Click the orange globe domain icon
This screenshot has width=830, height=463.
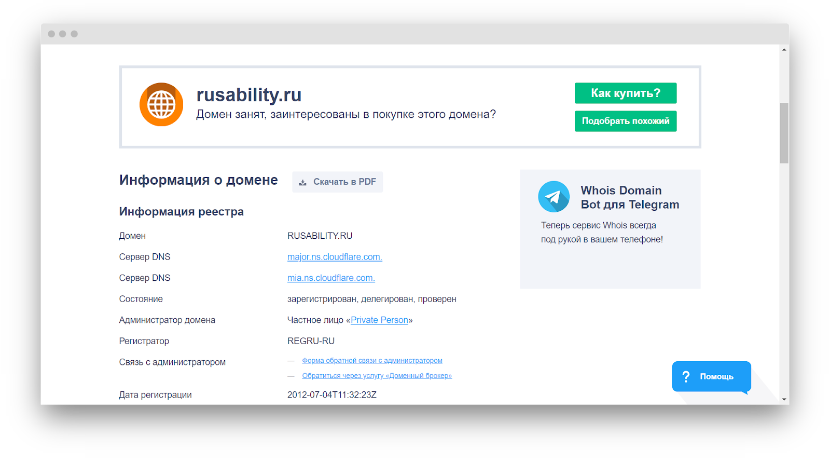coord(161,104)
